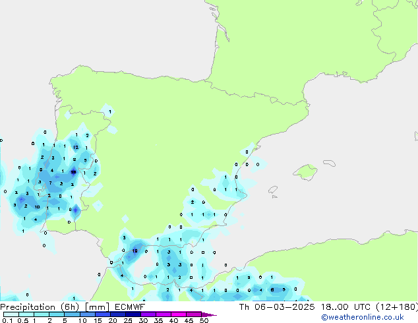Click the legend label '50'
418x323 pixels.
[x=204, y=320]
